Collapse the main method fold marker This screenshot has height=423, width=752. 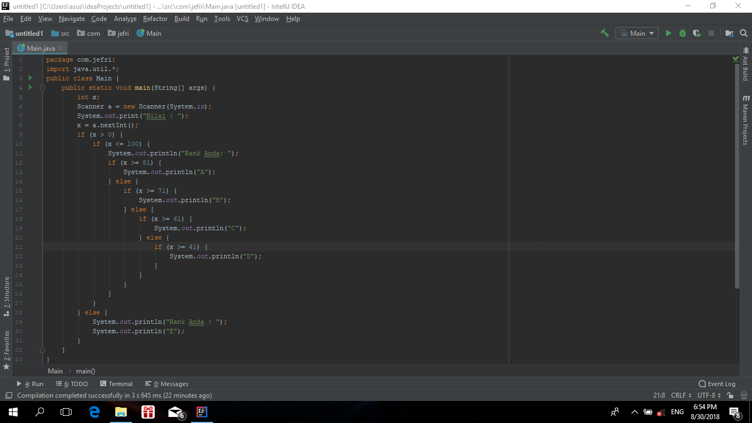pyautogui.click(x=42, y=87)
